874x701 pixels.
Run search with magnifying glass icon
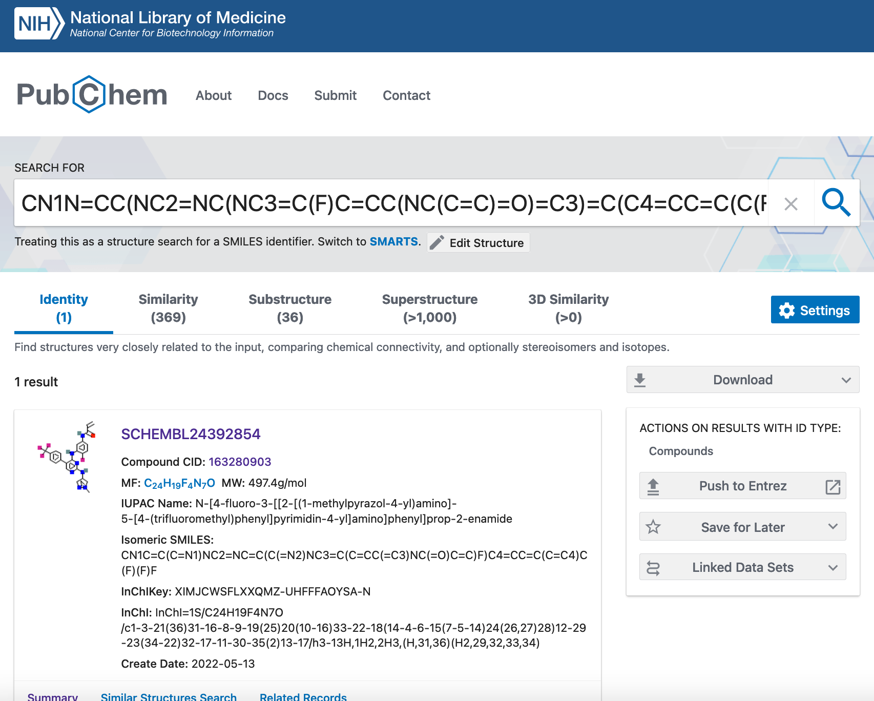click(836, 202)
